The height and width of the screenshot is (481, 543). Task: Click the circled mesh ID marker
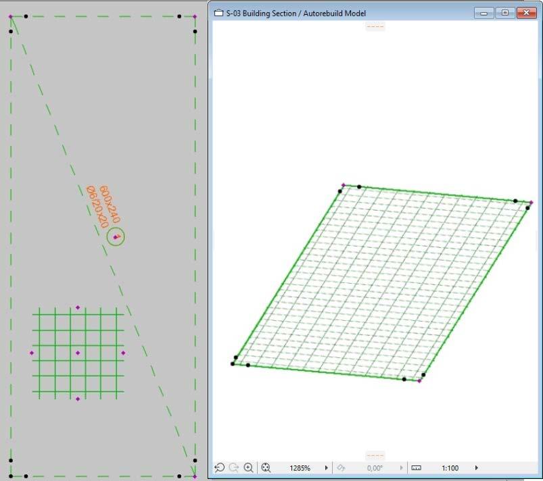116,237
